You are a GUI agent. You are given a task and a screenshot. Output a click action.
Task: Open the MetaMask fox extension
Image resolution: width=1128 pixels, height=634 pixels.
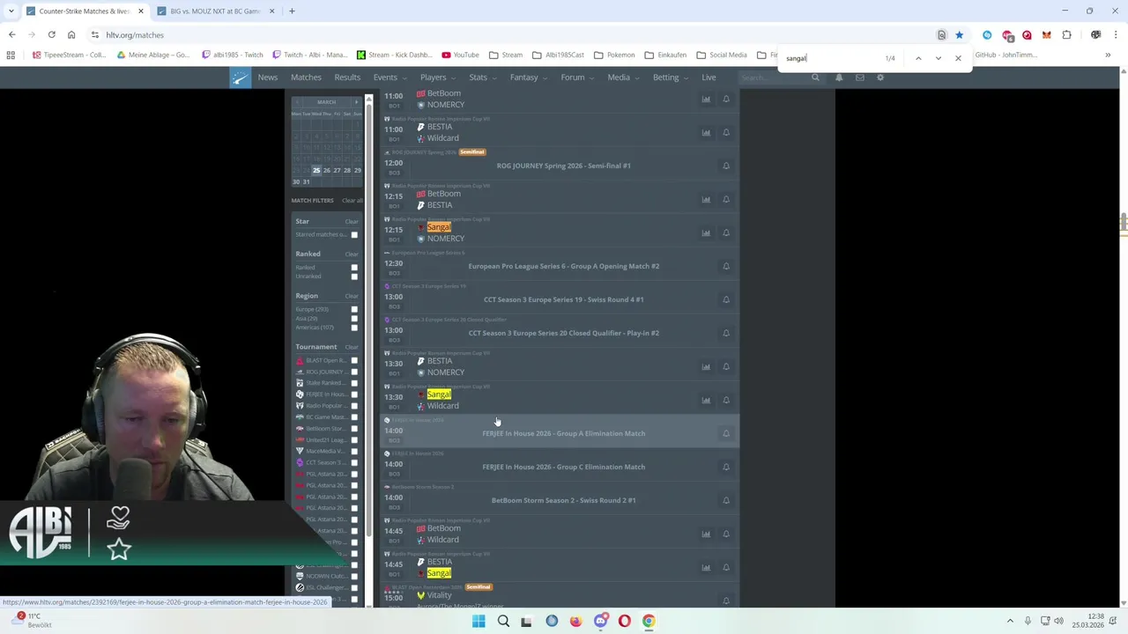(x=1046, y=35)
